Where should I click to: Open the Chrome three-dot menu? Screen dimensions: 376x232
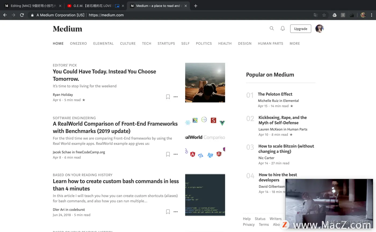click(372, 15)
